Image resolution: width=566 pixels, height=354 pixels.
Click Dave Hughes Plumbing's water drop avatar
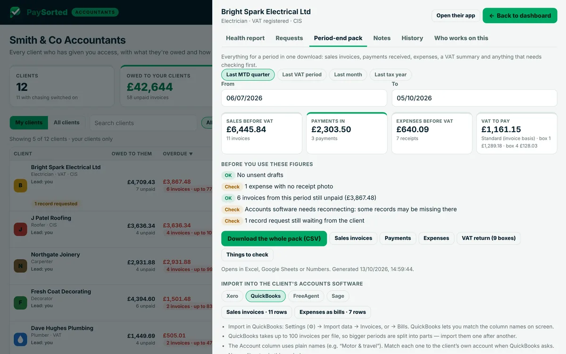tap(20, 339)
